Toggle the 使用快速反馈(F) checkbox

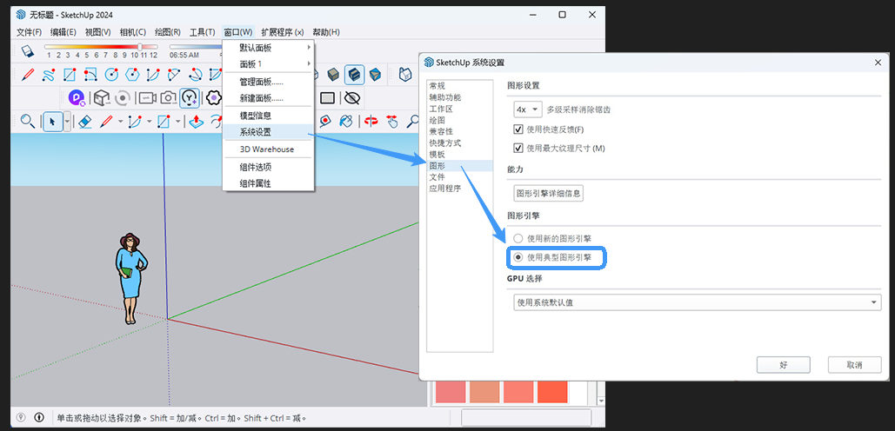518,129
